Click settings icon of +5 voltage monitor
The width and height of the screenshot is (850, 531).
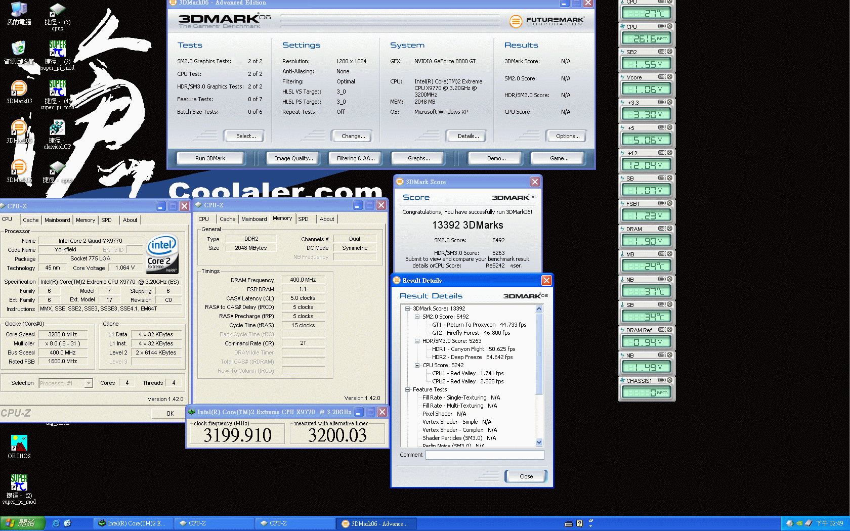[661, 127]
